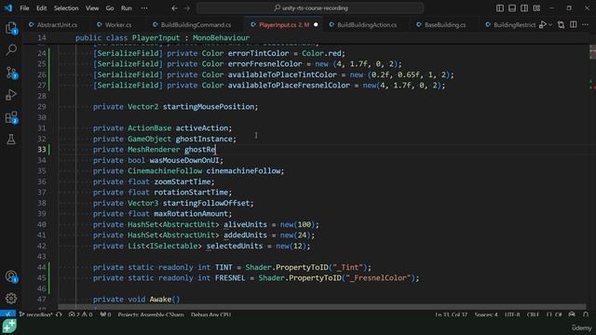Viewport: 596px width, 335px height.
Task: Open editor More Actions ellipsis
Action: coord(586,25)
